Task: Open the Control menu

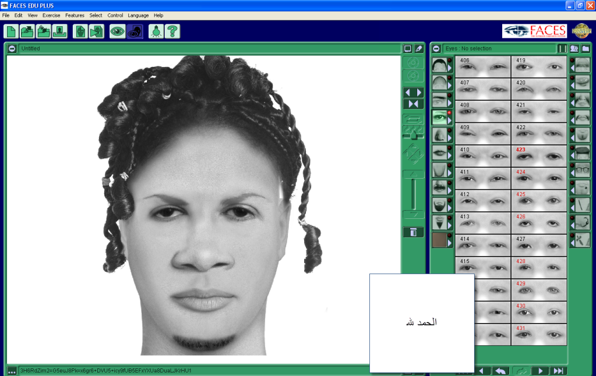Action: (x=115, y=16)
